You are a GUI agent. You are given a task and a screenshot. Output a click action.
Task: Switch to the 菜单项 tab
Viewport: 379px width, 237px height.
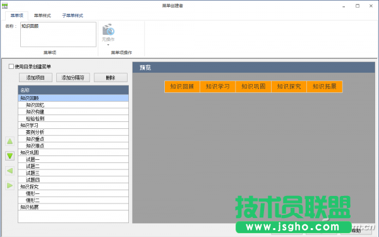pyautogui.click(x=17, y=15)
